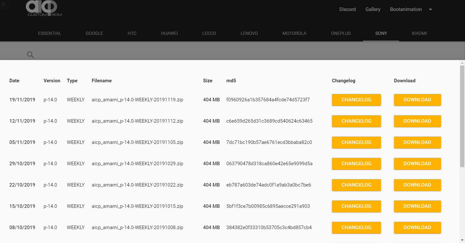Open changelog for 05/11/2019 build
Viewport: 465px width, 243px height.
coord(356,142)
